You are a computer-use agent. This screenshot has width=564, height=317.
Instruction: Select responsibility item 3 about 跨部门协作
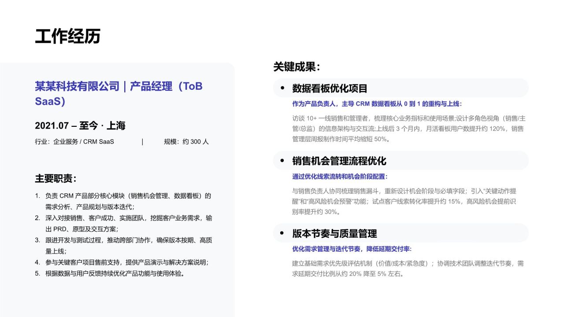coord(123,246)
